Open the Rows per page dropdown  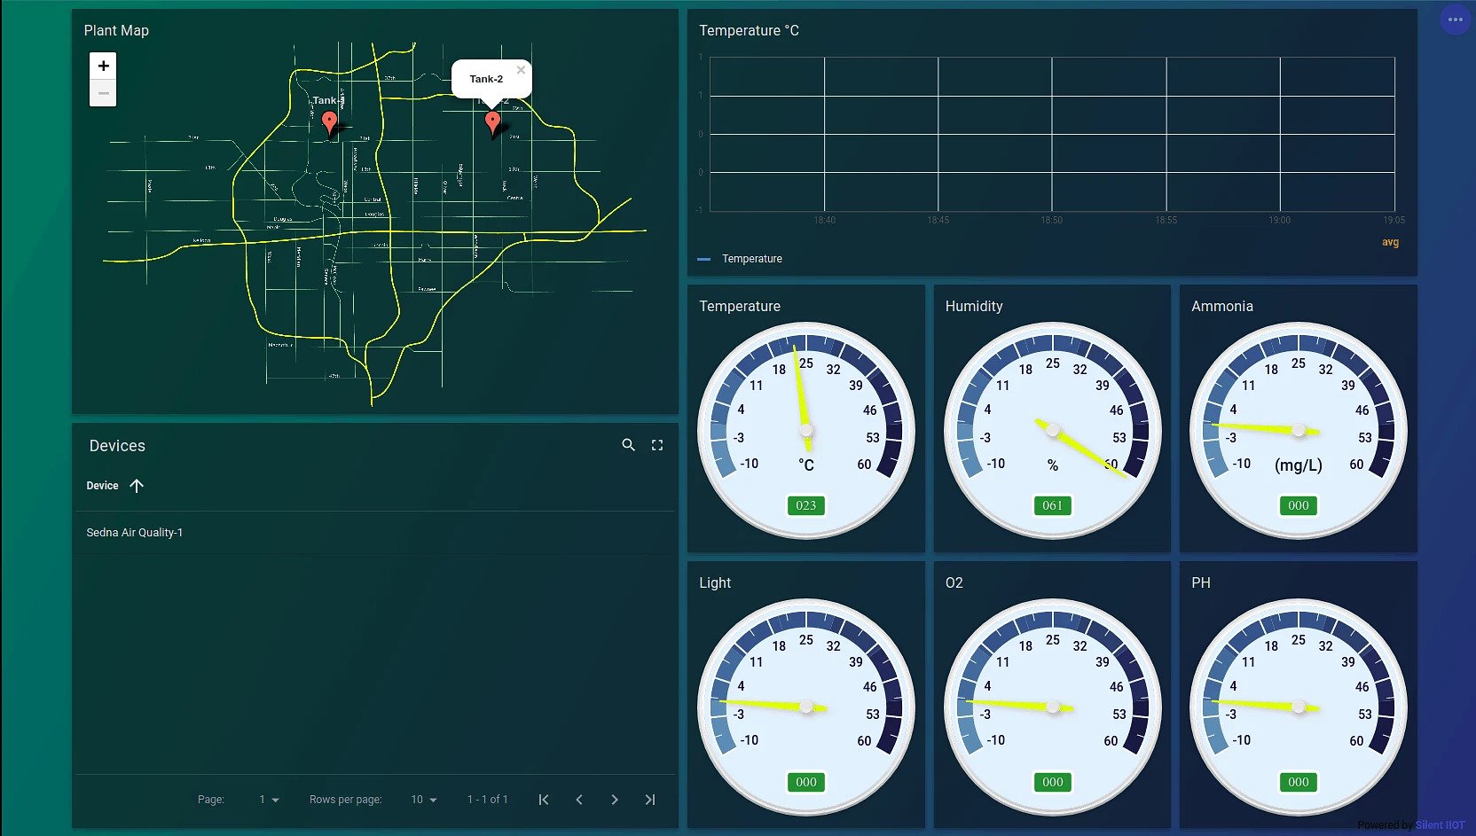(424, 799)
